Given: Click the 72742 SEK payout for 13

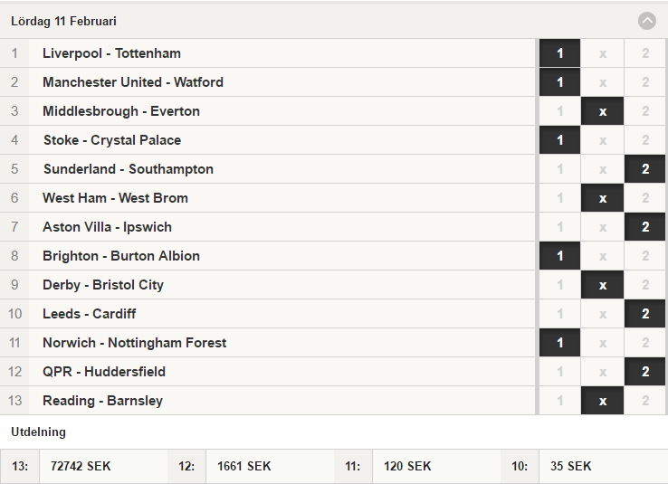Looking at the screenshot, I should click(81, 466).
